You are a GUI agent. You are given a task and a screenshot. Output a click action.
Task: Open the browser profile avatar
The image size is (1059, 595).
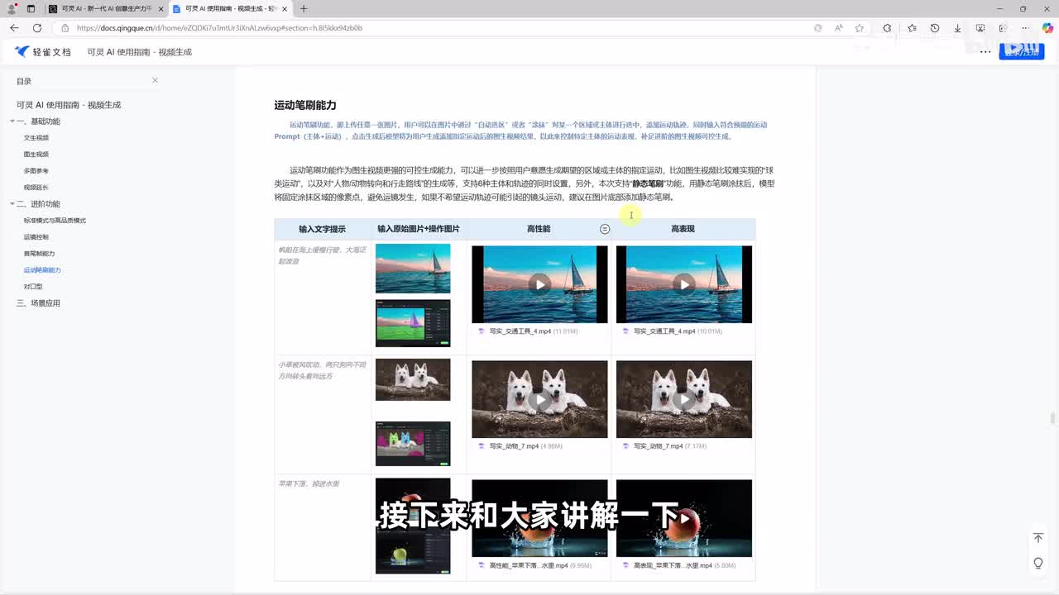[x=12, y=8]
